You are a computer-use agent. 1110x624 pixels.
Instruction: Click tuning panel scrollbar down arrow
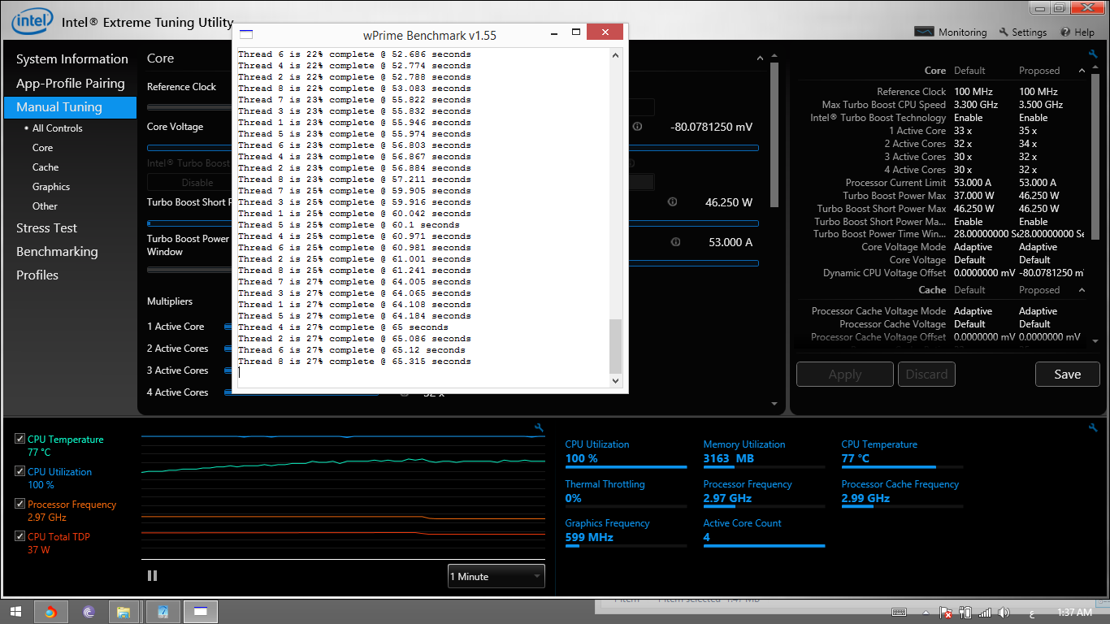coord(774,403)
